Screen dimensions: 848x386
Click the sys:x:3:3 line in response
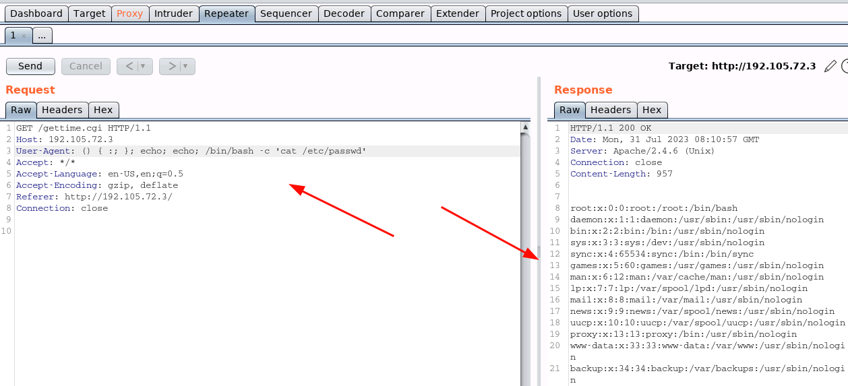[x=667, y=243]
